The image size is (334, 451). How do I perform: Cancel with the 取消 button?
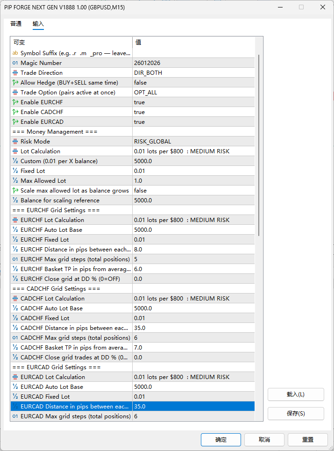pyautogui.click(x=264, y=439)
